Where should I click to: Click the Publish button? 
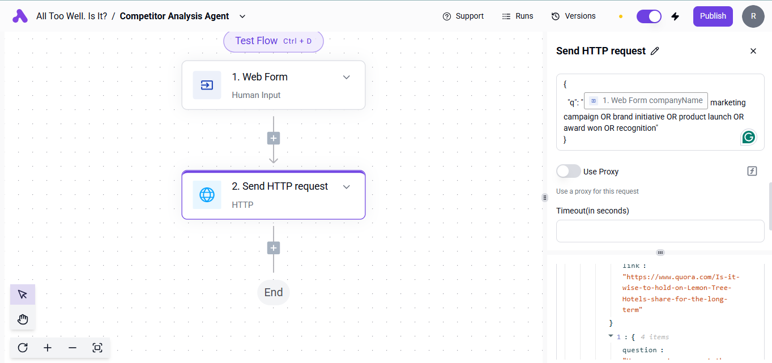pyautogui.click(x=713, y=16)
